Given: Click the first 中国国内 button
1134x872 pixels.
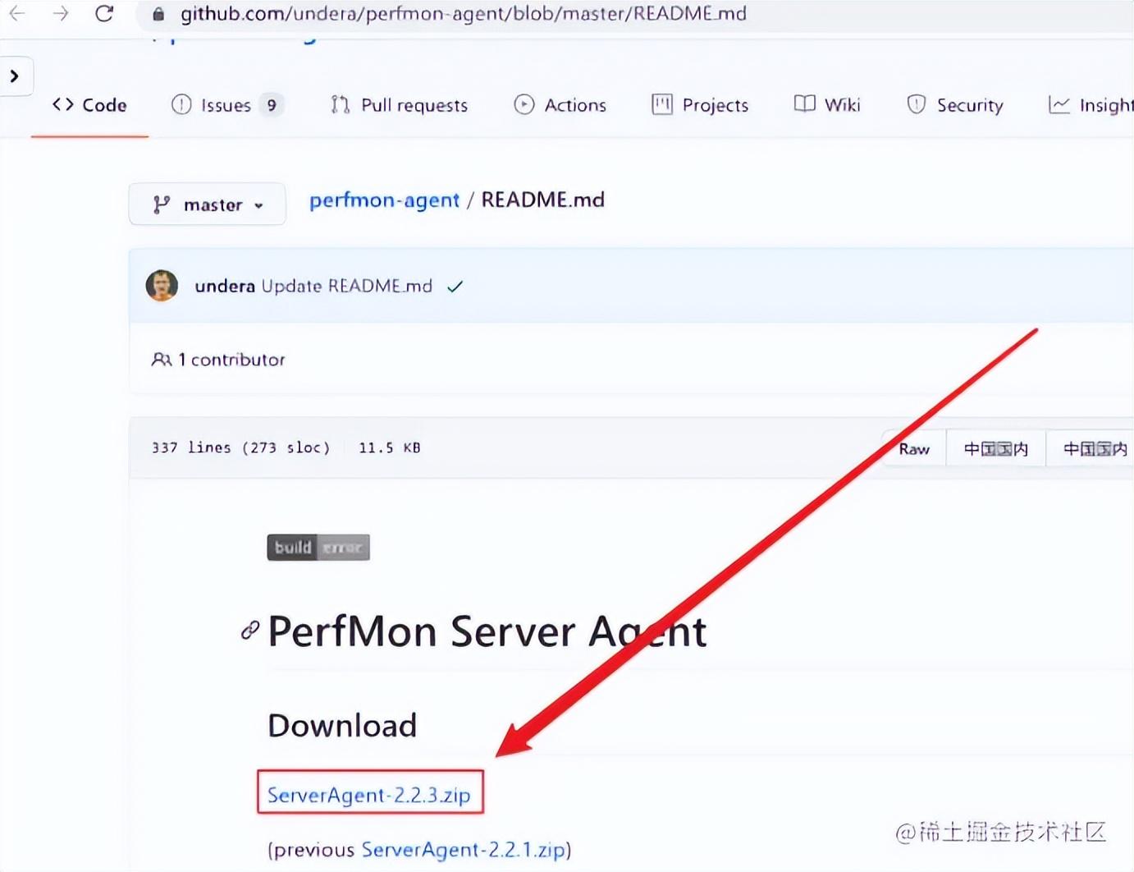Looking at the screenshot, I should pos(996,448).
